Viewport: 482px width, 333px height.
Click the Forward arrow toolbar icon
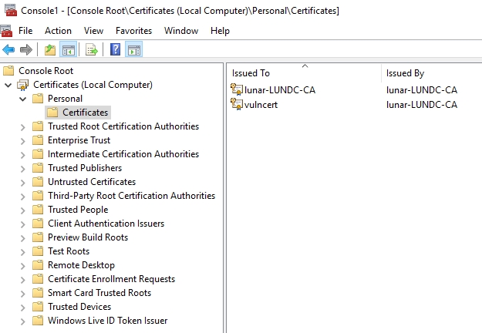tap(25, 50)
